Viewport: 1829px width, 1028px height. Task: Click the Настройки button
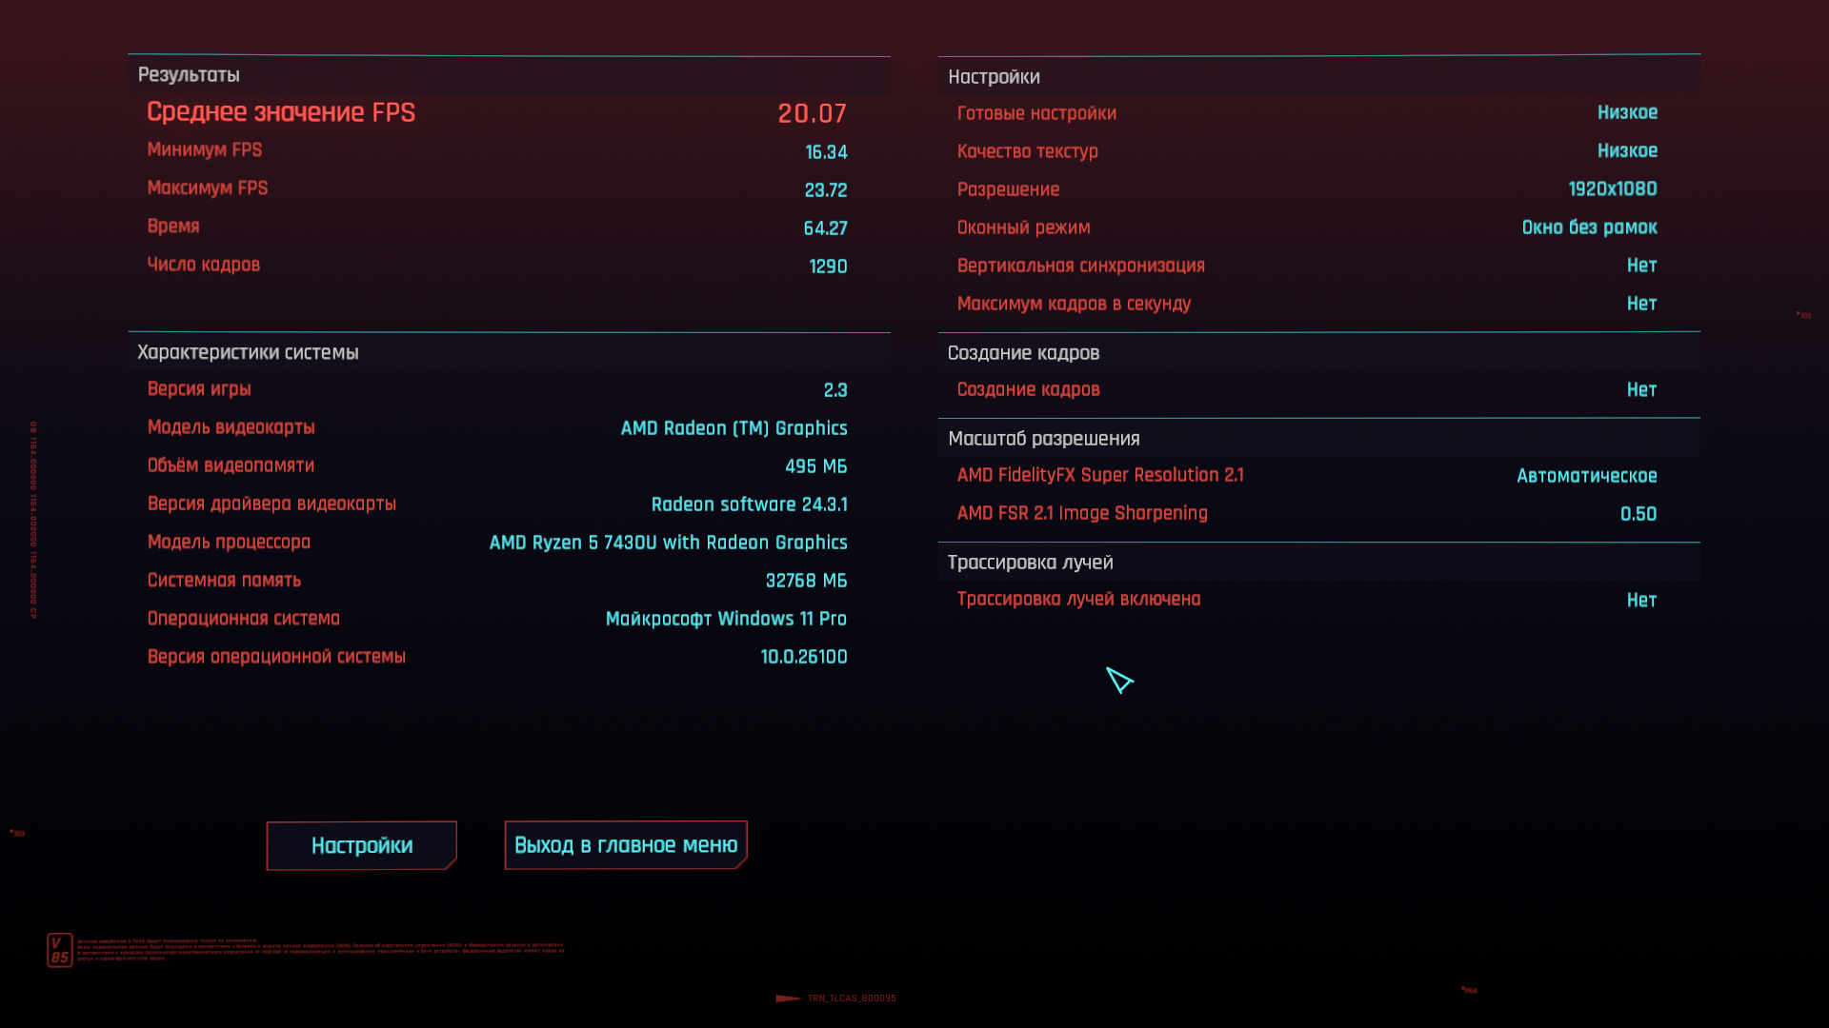point(361,845)
